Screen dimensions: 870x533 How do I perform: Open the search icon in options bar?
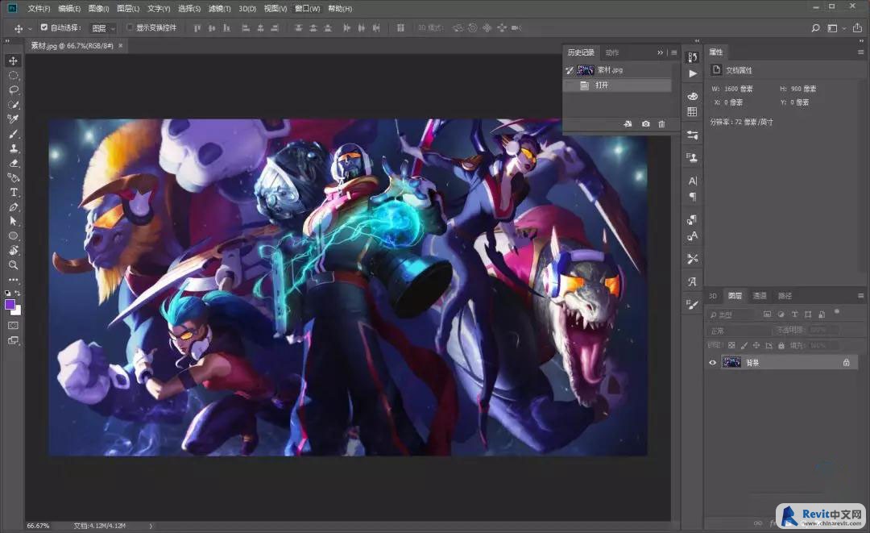(x=815, y=27)
